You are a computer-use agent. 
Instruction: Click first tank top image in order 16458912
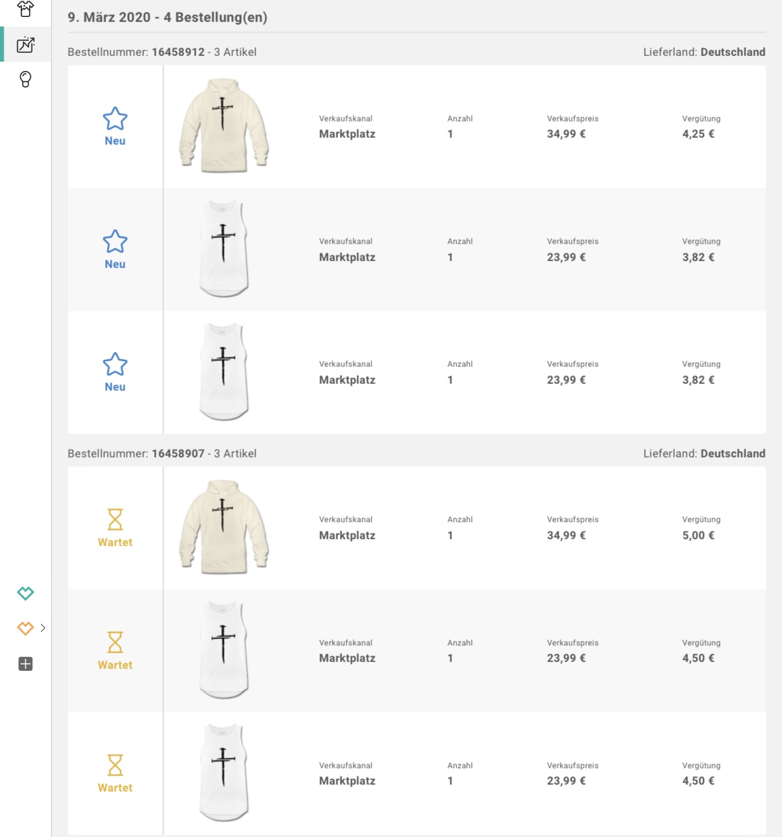[x=224, y=249]
